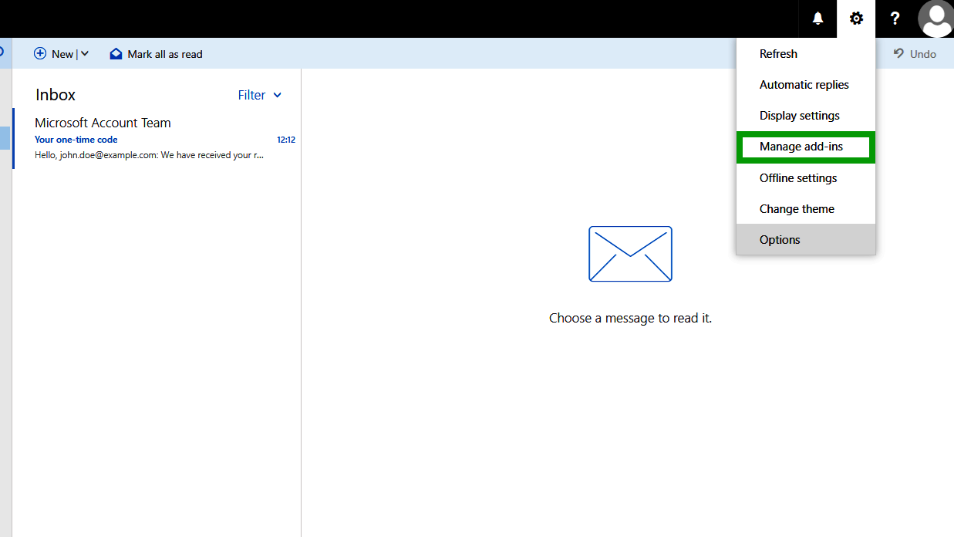Open the Filter dropdown in Inbox
Image resolution: width=954 pixels, height=537 pixels.
[x=259, y=95]
